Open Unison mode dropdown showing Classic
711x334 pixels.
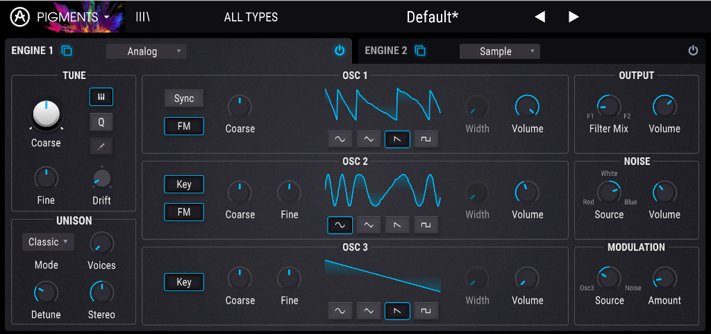(48, 242)
